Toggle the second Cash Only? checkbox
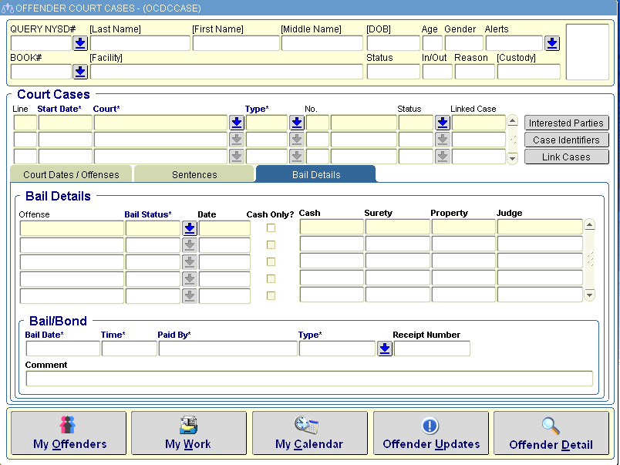This screenshot has width=620, height=465. [x=271, y=244]
